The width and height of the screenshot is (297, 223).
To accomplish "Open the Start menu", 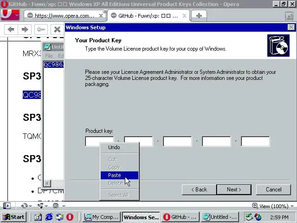I will coord(13,217).
